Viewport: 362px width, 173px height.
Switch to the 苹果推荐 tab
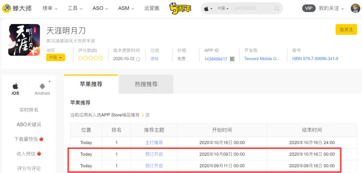coord(91,84)
